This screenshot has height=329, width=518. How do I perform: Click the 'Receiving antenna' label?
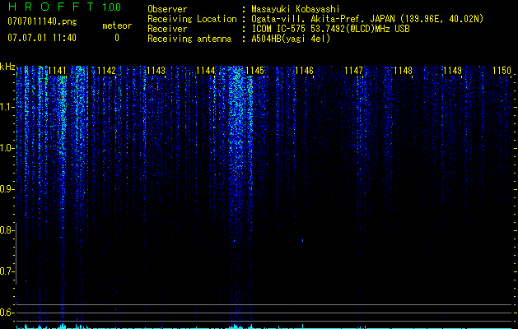tap(189, 39)
